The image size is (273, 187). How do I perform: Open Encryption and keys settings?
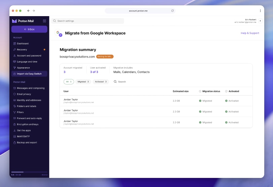pyautogui.click(x=29, y=124)
